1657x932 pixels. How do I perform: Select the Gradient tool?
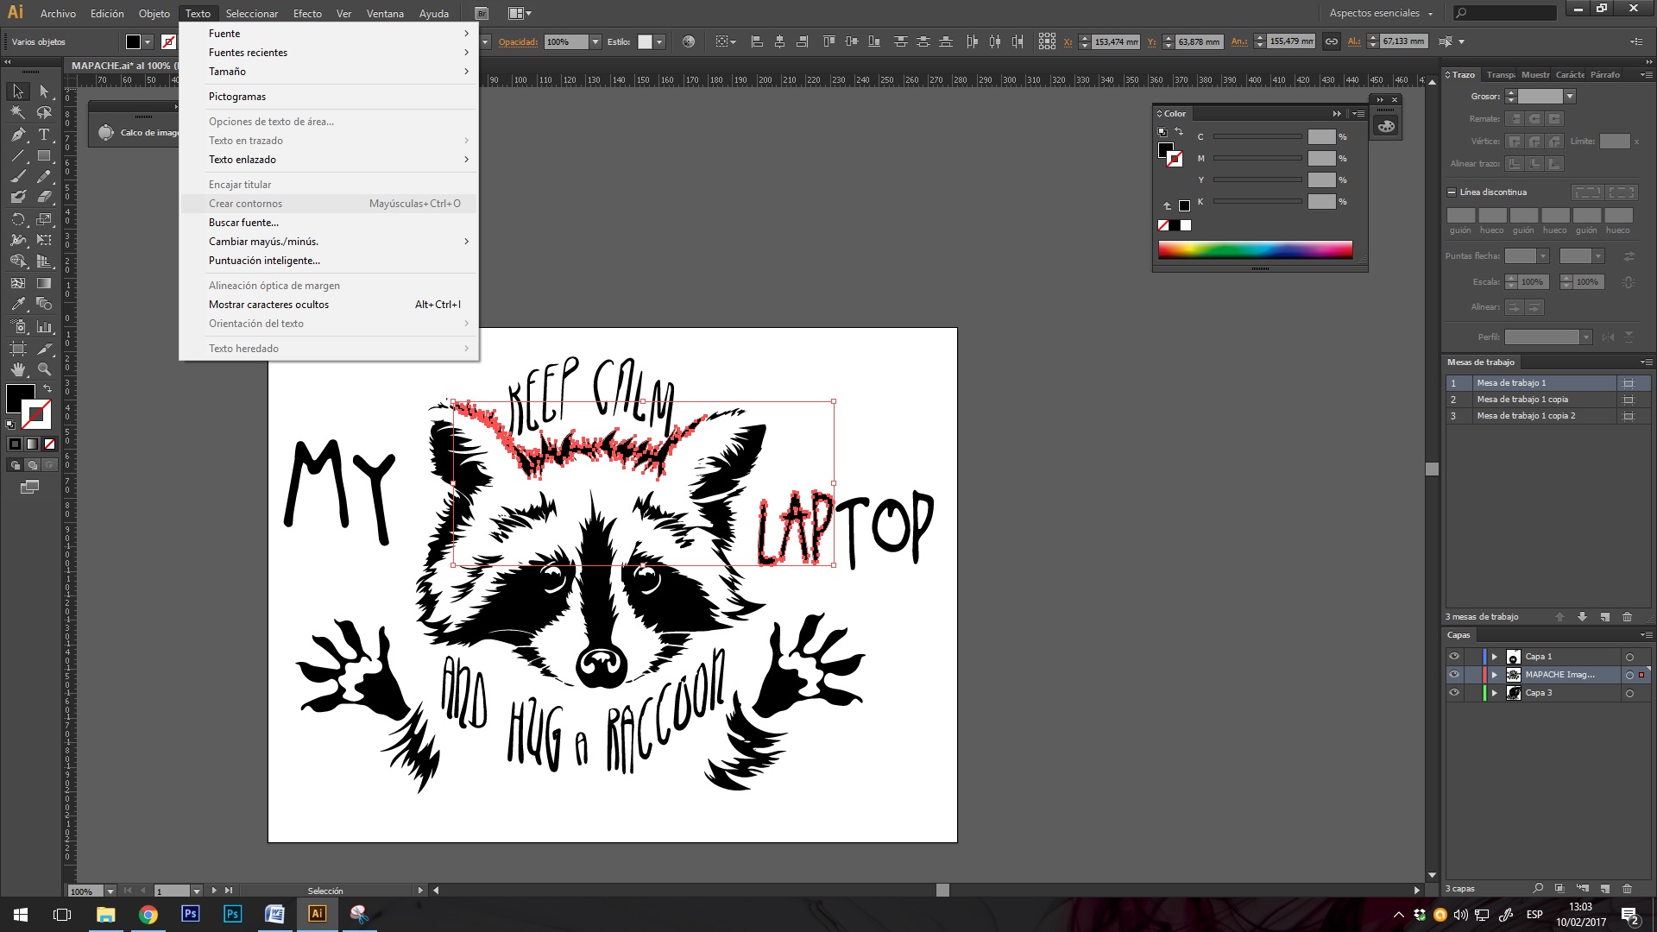coord(44,283)
